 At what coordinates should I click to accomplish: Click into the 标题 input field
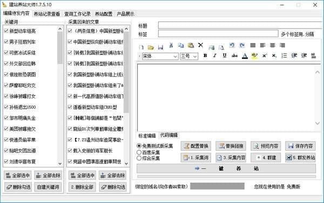click(x=241, y=25)
